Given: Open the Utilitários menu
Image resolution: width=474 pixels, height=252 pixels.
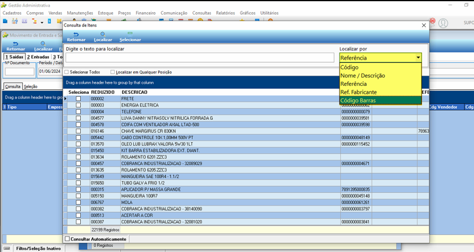Looking at the screenshot, I should [269, 13].
